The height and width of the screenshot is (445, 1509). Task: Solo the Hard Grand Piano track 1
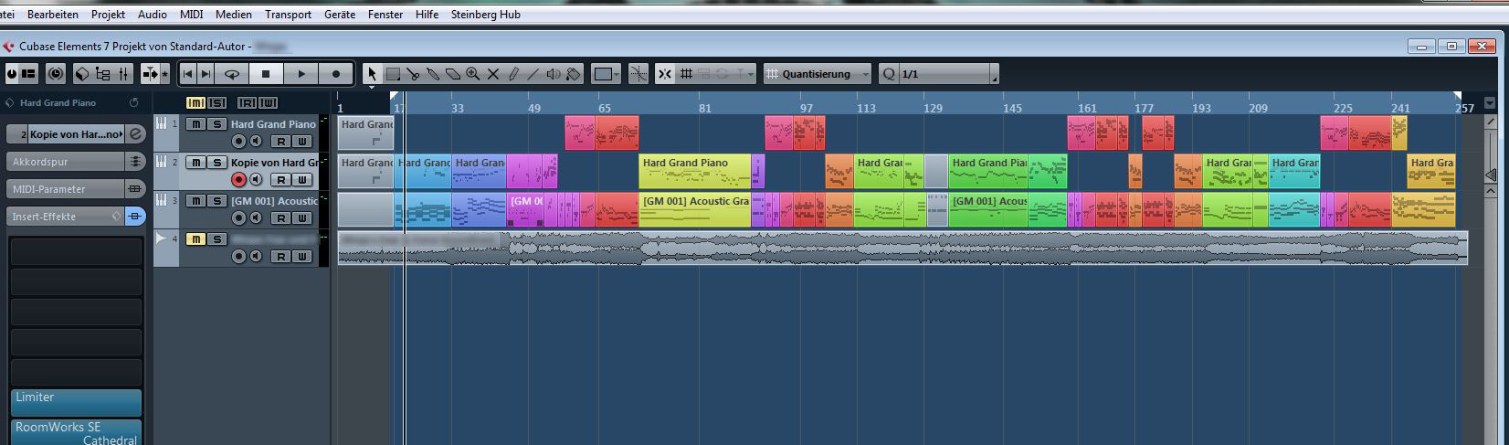coord(216,124)
